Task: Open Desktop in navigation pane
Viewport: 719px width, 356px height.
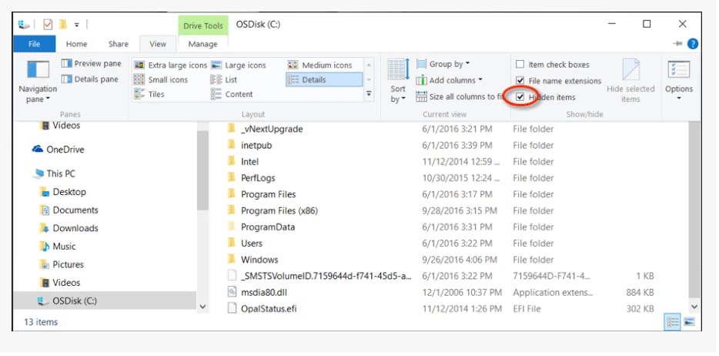Action: 69,192
